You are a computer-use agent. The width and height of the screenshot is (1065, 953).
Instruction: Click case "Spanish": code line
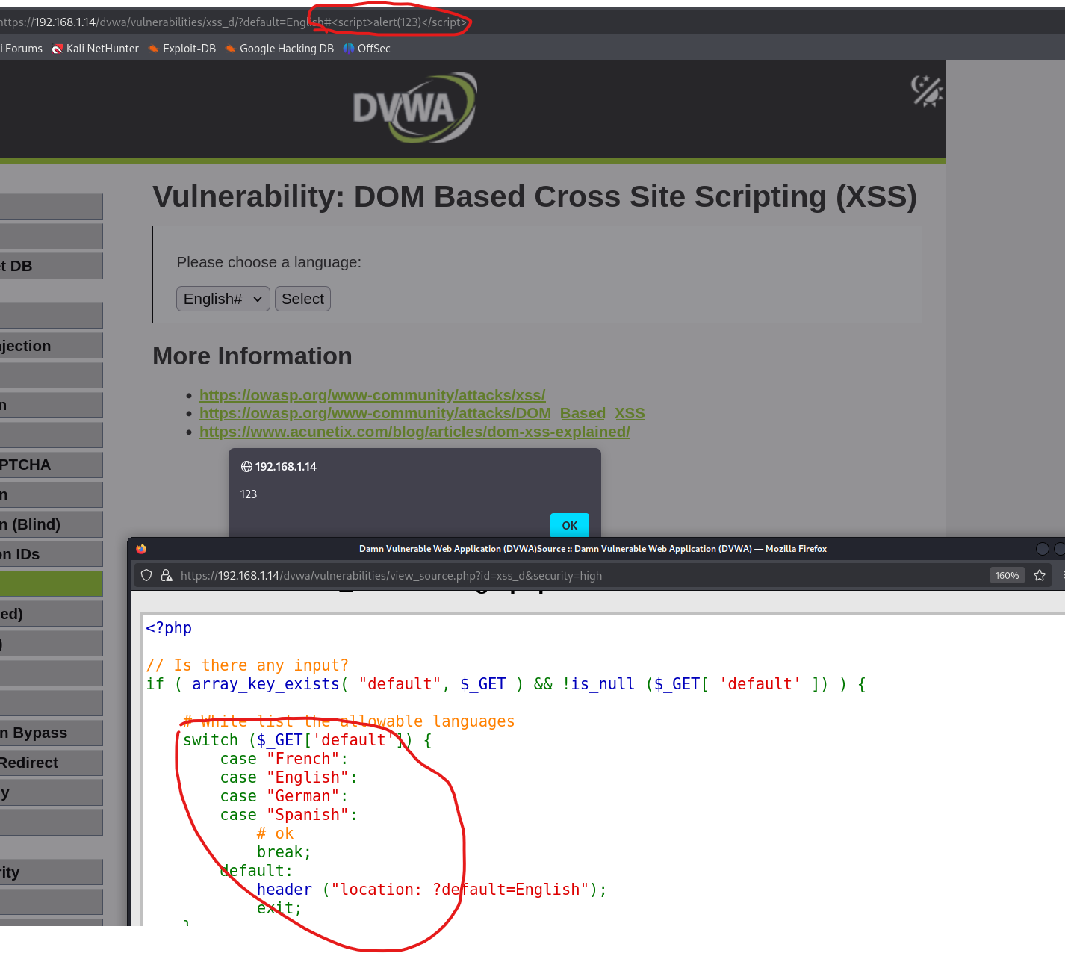coord(288,815)
